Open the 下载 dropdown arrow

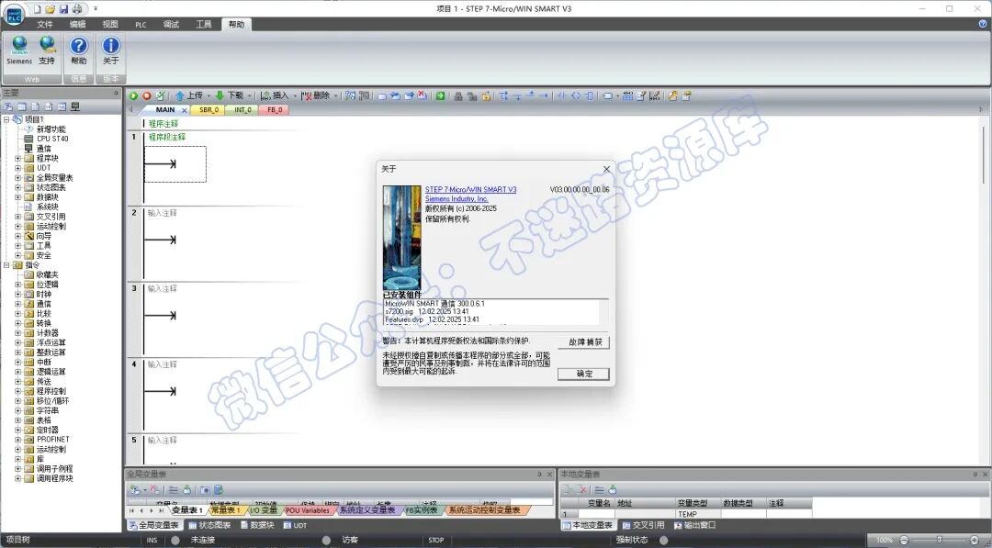click(250, 96)
